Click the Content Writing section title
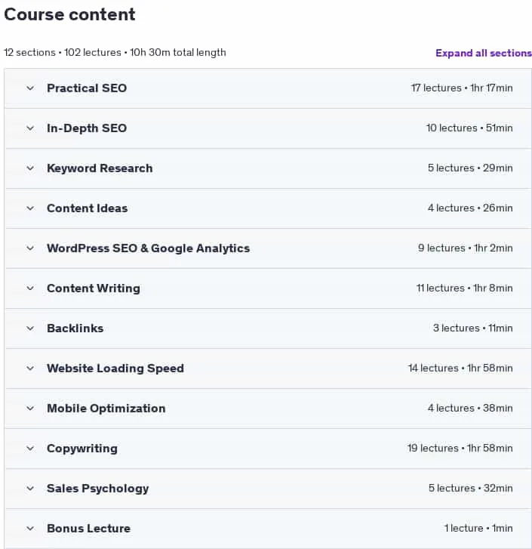 pyautogui.click(x=94, y=288)
